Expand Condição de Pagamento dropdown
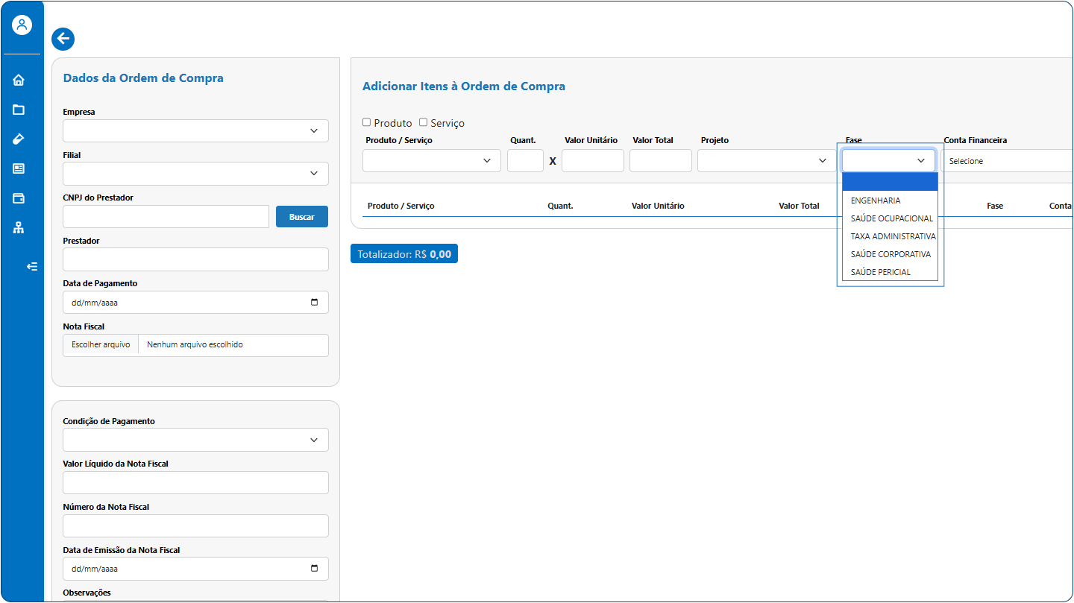This screenshot has width=1074, height=603. pyautogui.click(x=195, y=440)
